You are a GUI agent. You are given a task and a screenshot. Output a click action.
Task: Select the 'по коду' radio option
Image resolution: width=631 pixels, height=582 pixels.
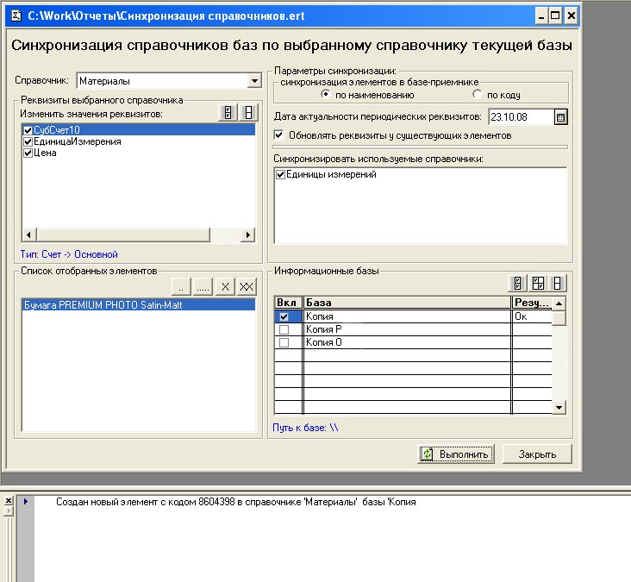pos(478,95)
